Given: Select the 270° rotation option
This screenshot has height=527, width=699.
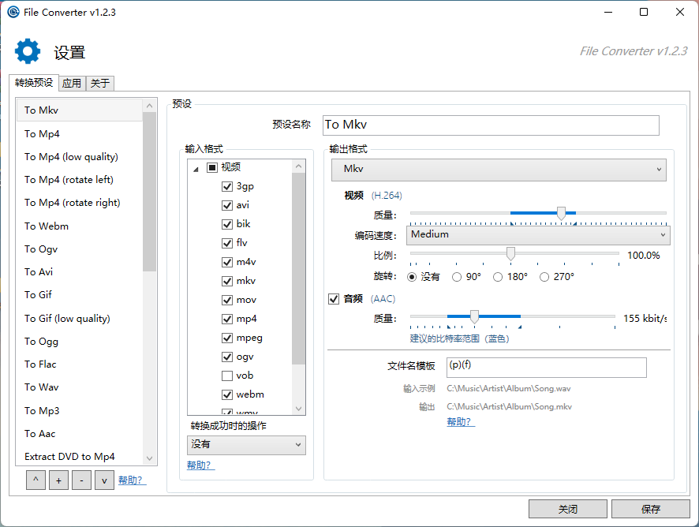Looking at the screenshot, I should [x=544, y=277].
